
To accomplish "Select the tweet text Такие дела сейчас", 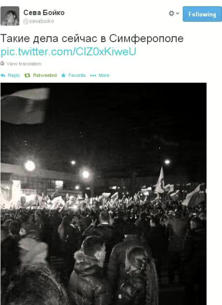I will point(49,38).
